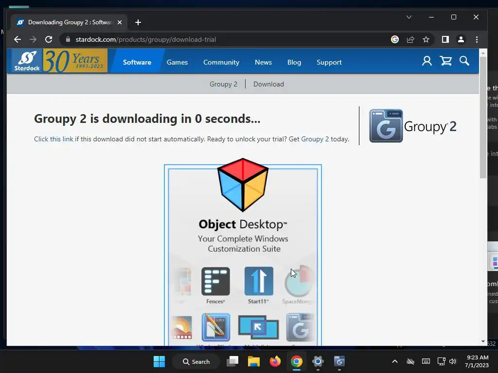Share this page icon
The height and width of the screenshot is (373, 498).
(x=410, y=39)
